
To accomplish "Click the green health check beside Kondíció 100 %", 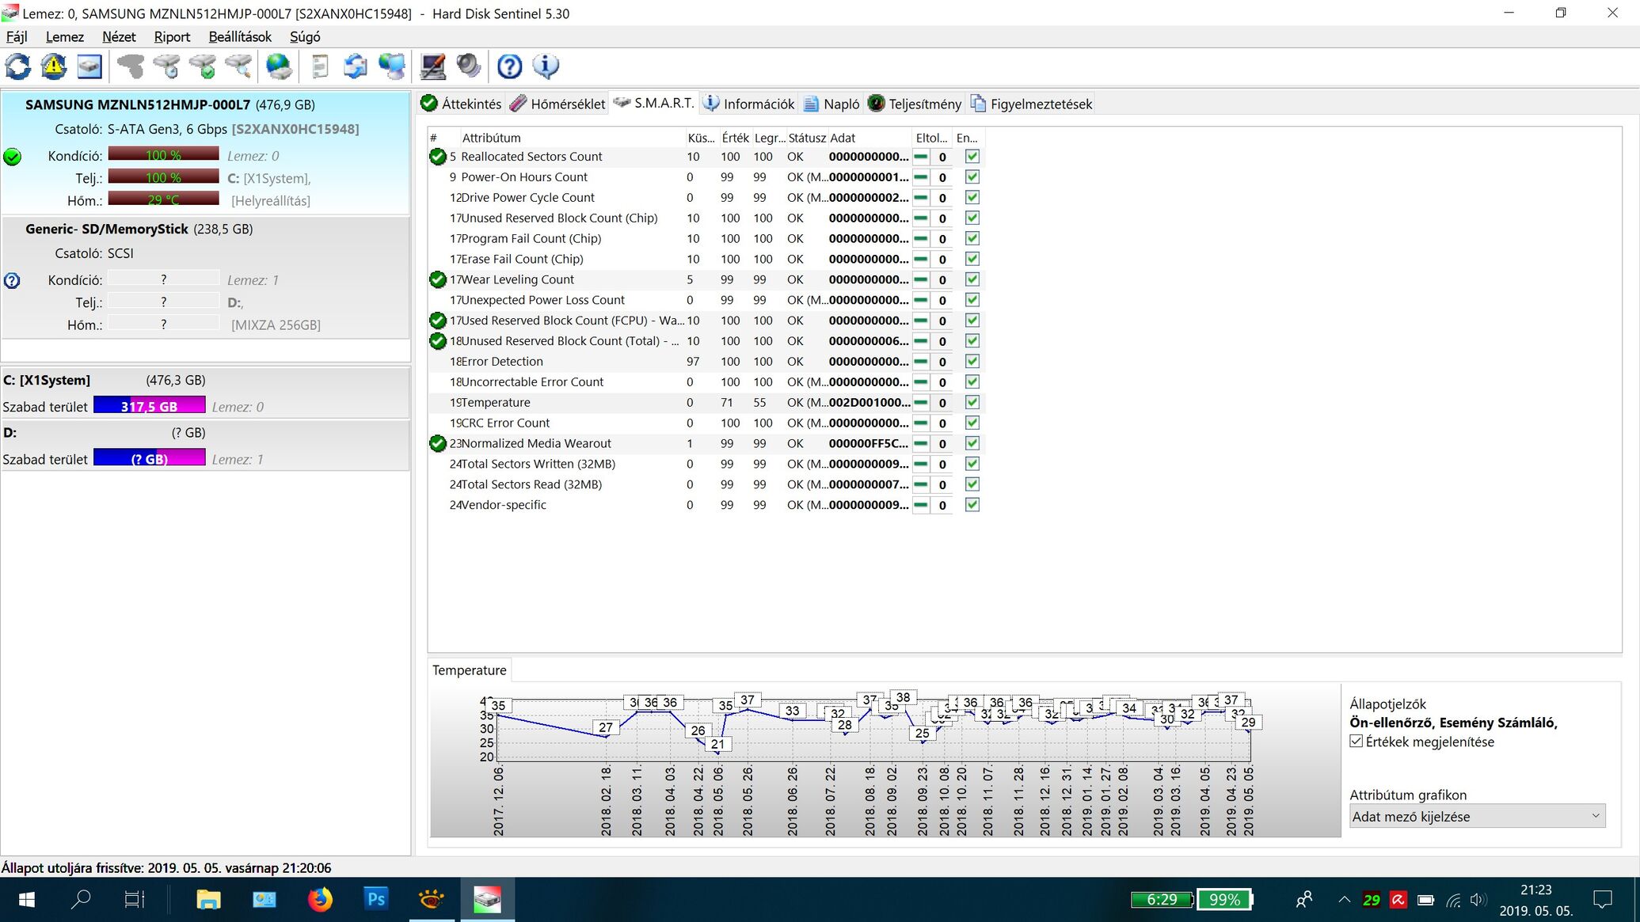I will (x=12, y=157).
